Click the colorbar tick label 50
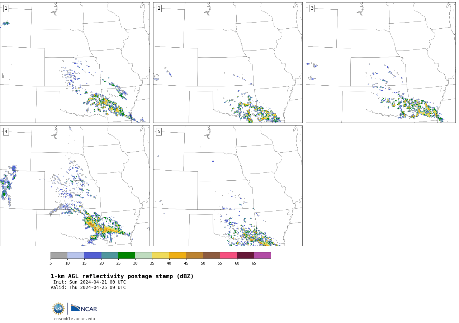The image size is (459, 323). [x=203, y=263]
